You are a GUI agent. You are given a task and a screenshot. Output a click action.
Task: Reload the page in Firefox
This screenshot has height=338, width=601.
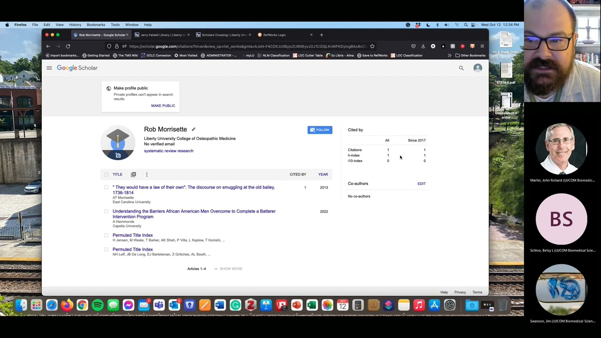[x=68, y=46]
